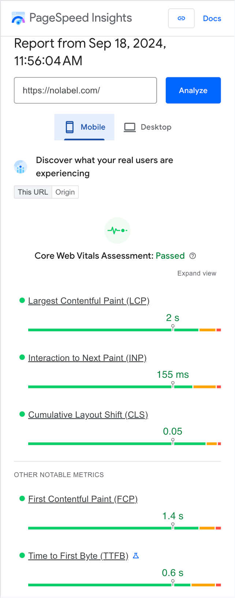The image size is (235, 598).
Task: Open the Docs link
Action: coord(212,18)
